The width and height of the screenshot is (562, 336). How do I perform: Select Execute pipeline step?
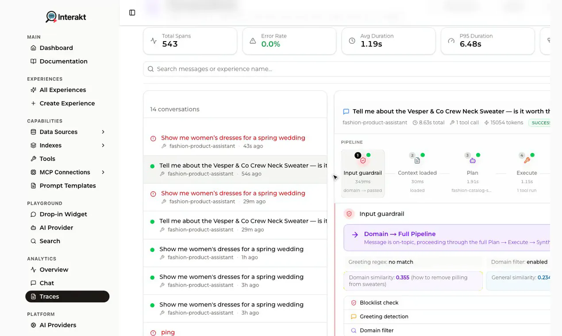(x=527, y=173)
